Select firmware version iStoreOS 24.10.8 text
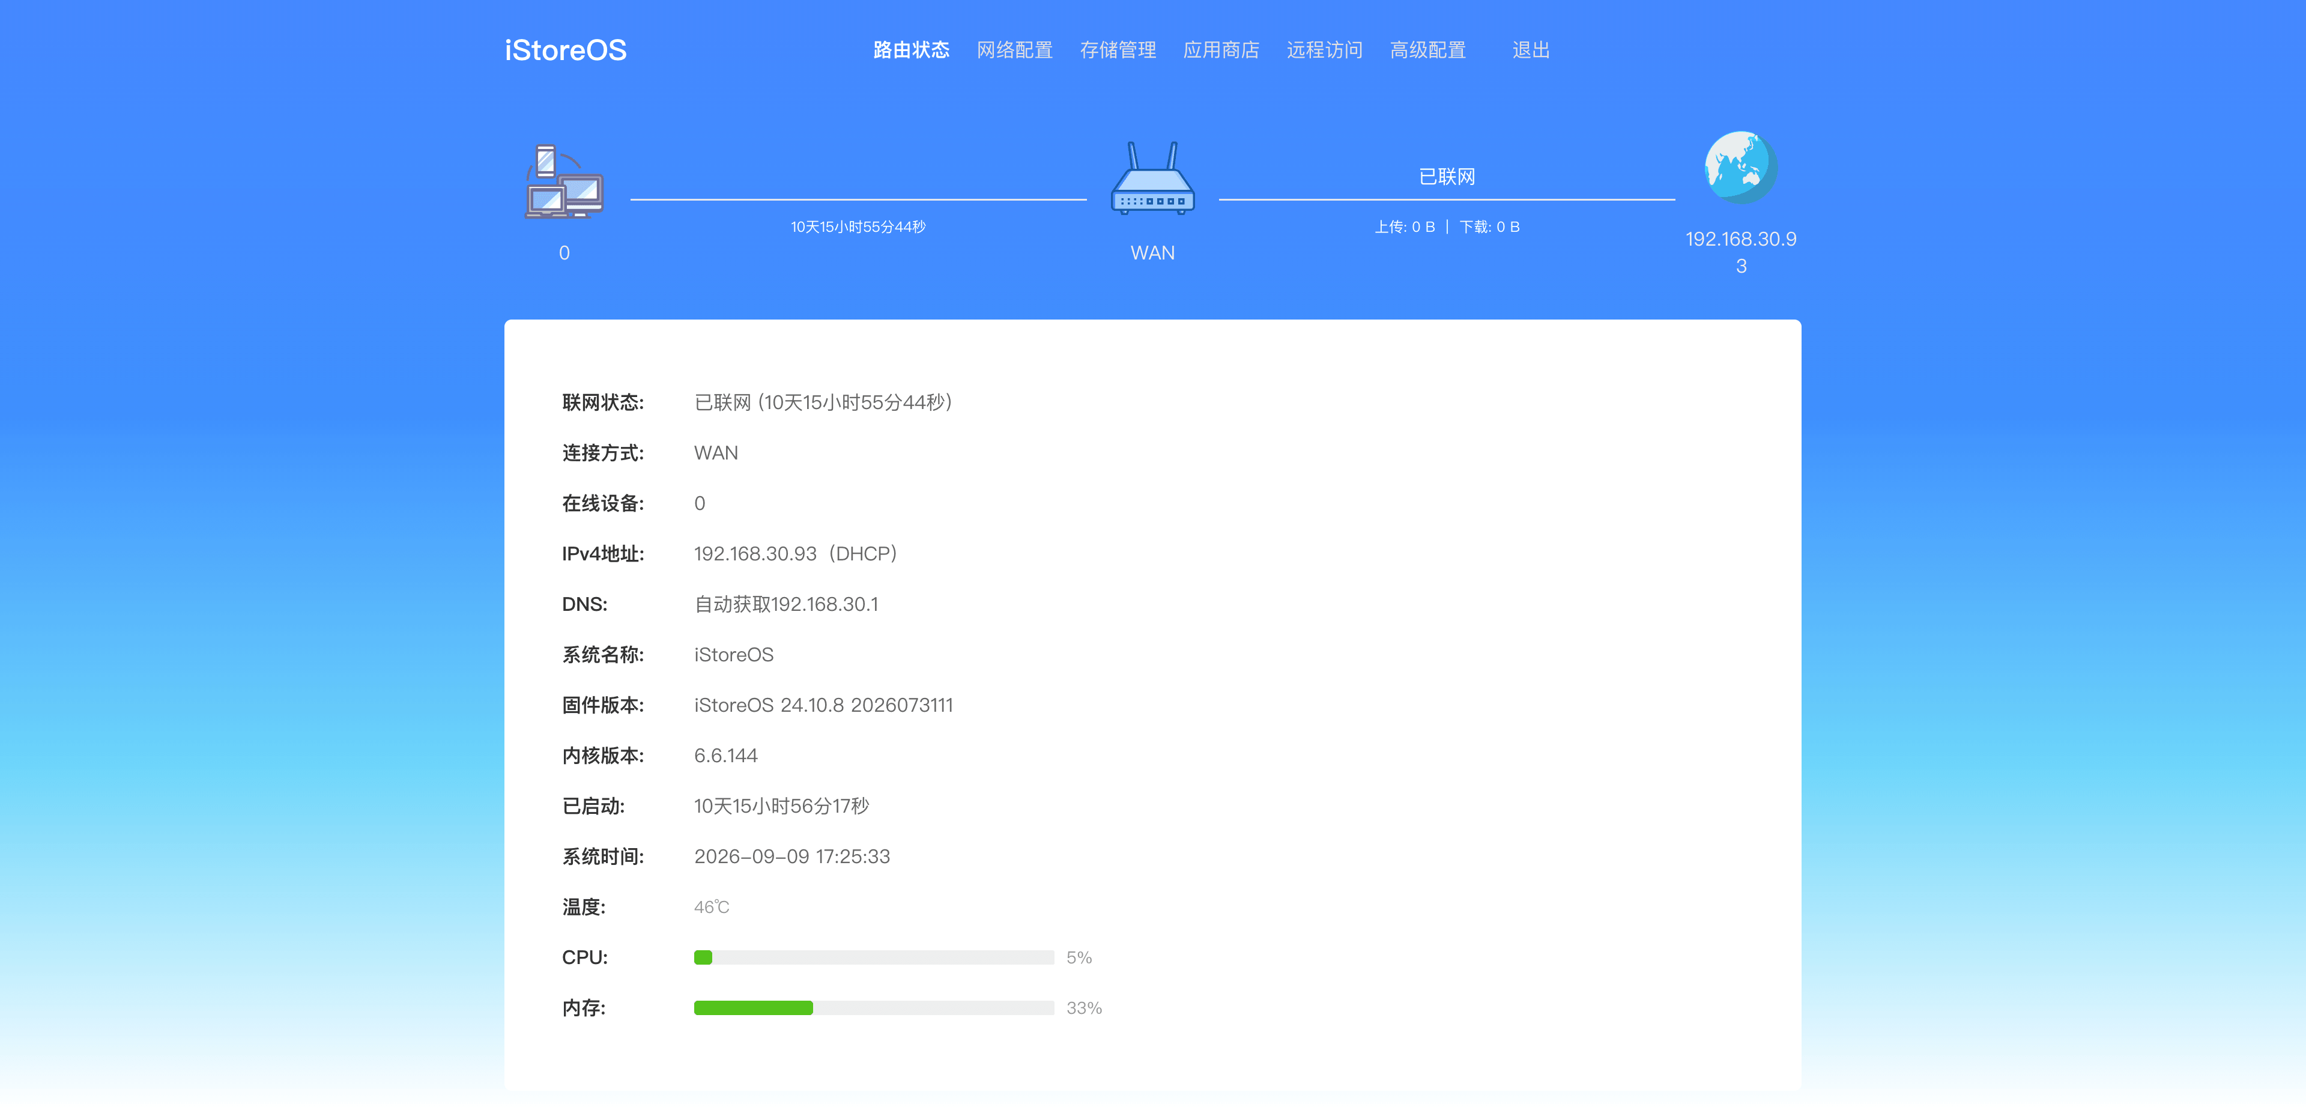 [823, 705]
